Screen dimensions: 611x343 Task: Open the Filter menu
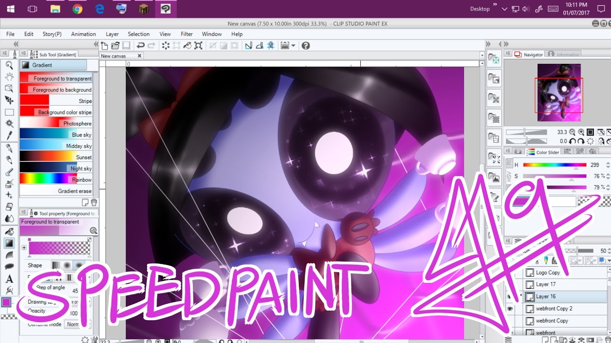pos(187,34)
